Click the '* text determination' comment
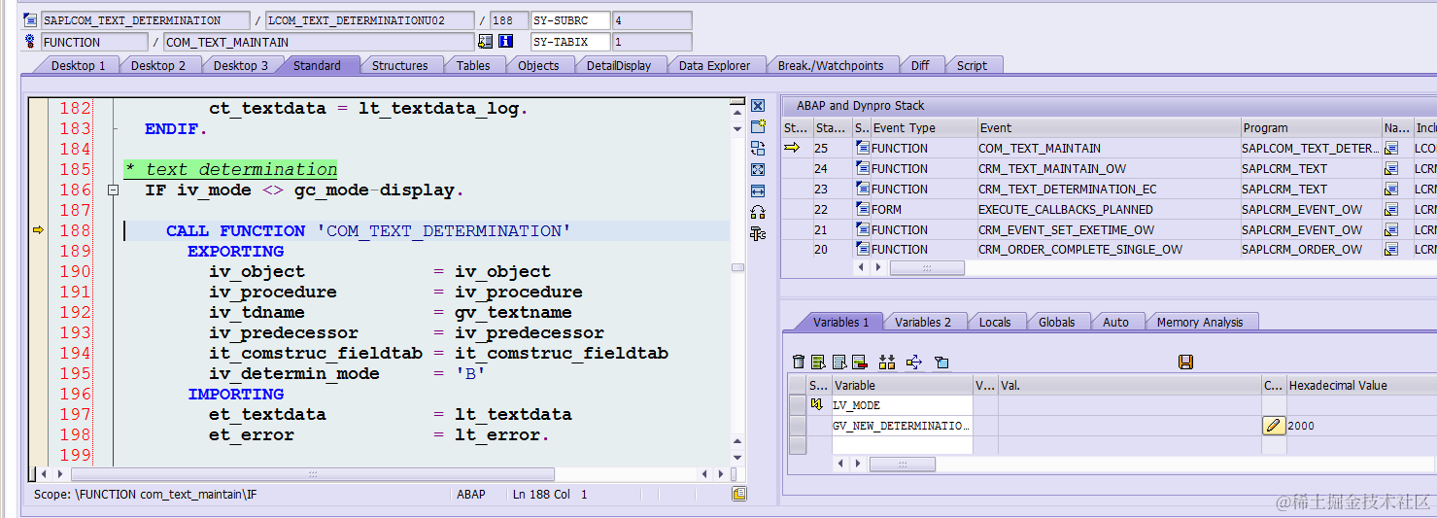 point(231,170)
